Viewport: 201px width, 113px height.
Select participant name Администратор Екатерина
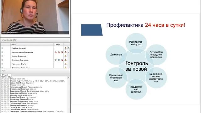(x=22, y=52)
